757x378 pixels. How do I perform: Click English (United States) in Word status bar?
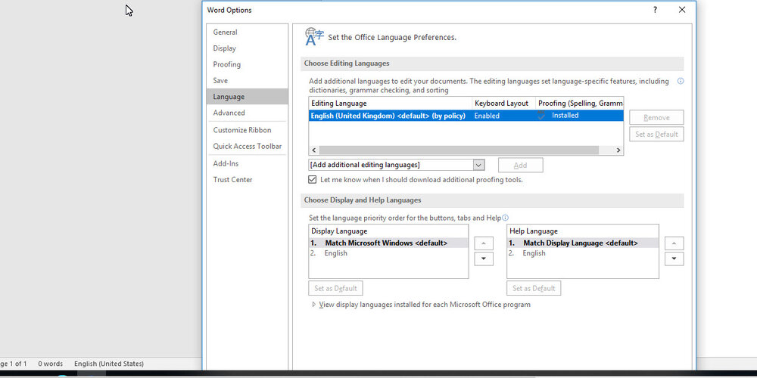click(108, 364)
